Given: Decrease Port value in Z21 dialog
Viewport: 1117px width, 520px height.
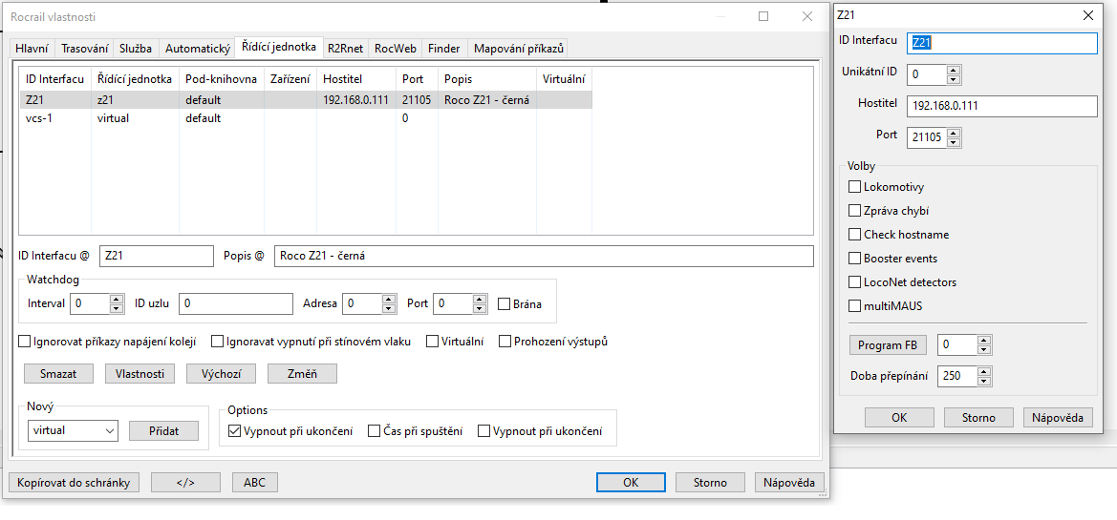Looking at the screenshot, I should point(954,142).
